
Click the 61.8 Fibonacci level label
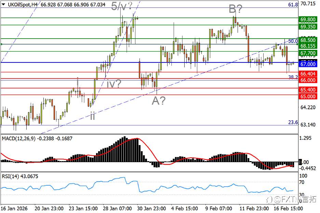click(x=293, y=4)
